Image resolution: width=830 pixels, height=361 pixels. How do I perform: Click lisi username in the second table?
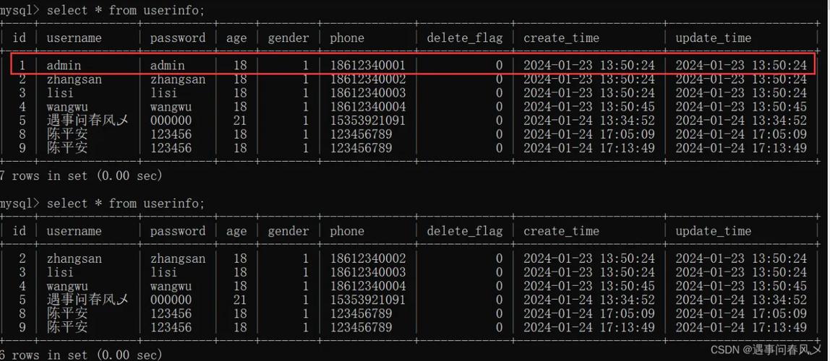point(60,272)
